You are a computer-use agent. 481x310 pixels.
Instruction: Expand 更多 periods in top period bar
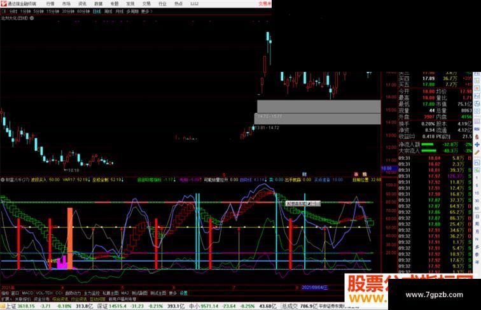click(146, 11)
